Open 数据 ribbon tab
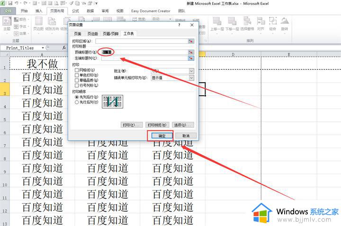 (90, 11)
